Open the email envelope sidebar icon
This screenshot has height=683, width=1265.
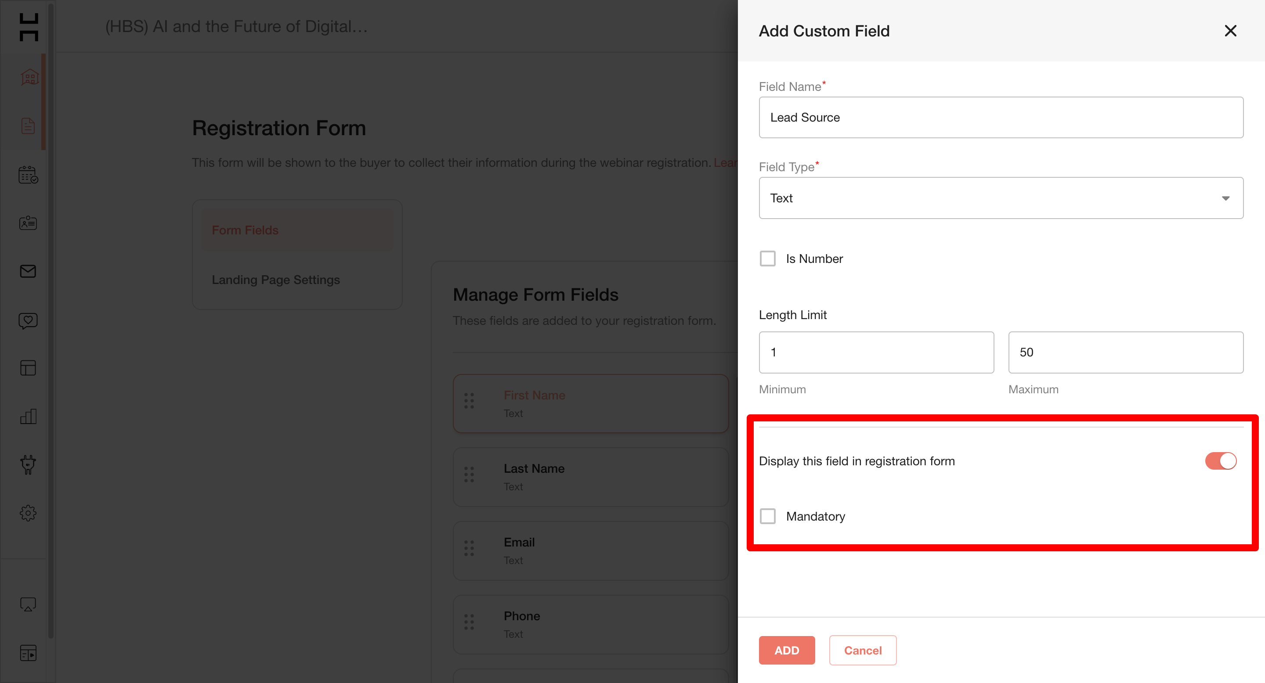[x=28, y=271]
